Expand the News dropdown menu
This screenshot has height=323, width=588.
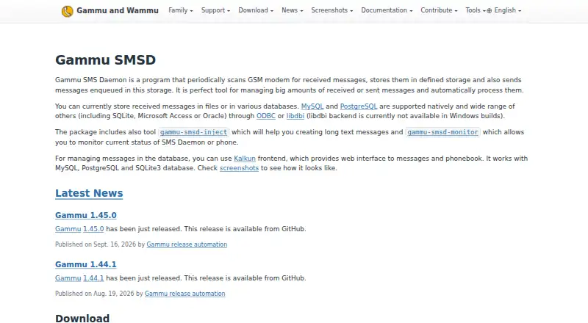292,10
